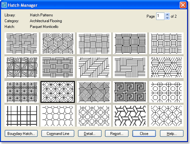Click the 'Hatch Patterns' library text
The width and height of the screenshot is (190, 144).
[41, 15]
